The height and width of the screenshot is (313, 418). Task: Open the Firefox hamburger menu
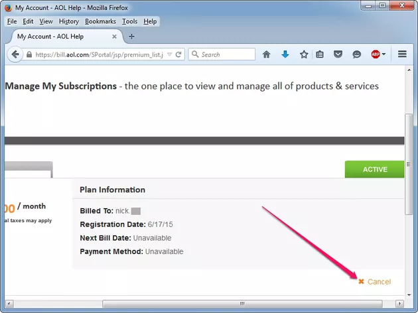[402, 54]
